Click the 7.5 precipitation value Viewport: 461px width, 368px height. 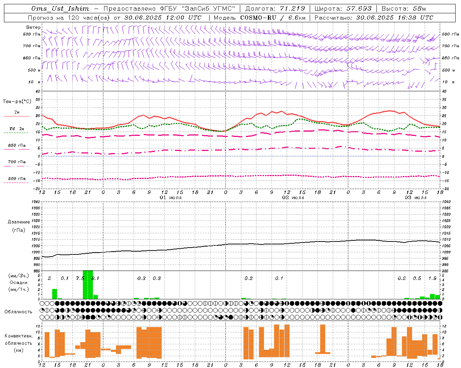point(80,278)
